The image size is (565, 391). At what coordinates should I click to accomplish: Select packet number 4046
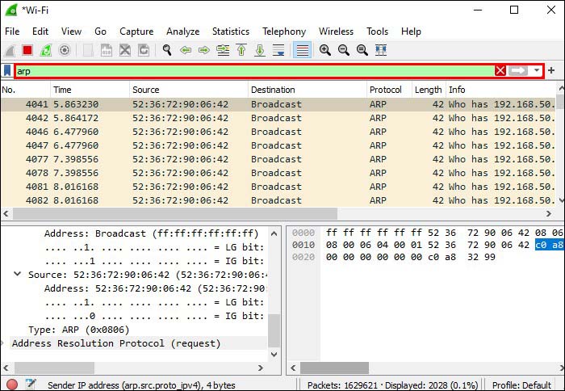(x=278, y=132)
